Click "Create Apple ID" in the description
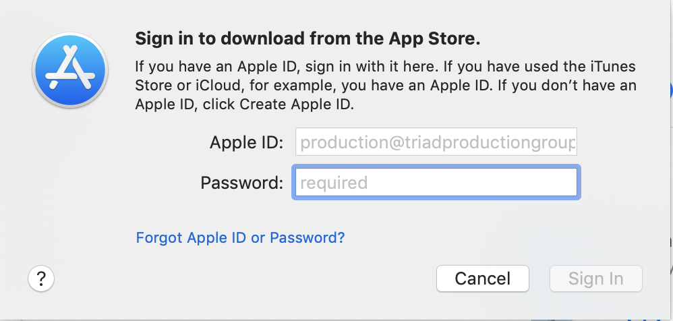The image size is (673, 321). point(280,105)
